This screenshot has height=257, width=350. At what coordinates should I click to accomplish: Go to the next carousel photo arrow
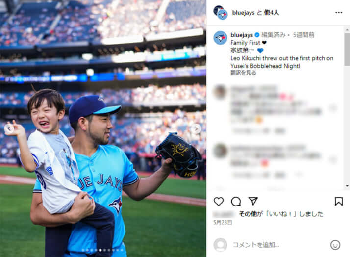(x=196, y=128)
